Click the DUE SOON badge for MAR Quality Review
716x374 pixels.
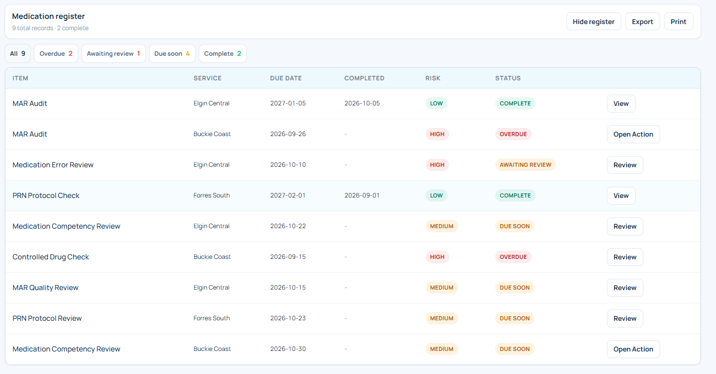coord(515,288)
